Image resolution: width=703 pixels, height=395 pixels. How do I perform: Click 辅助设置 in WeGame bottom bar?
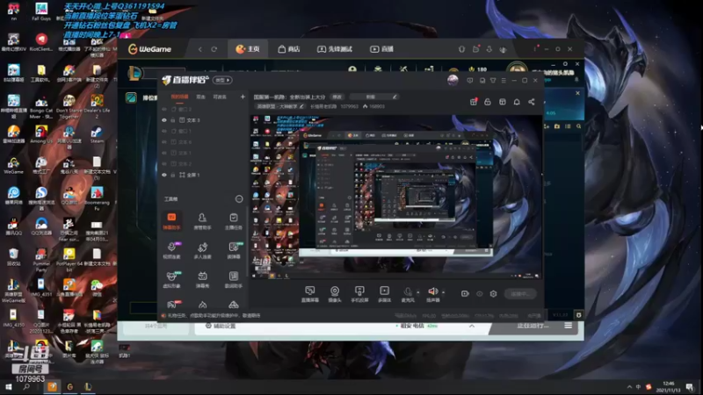(221, 326)
